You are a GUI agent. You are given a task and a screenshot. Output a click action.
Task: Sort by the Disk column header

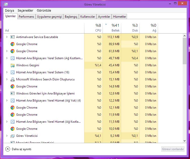click(x=130, y=28)
